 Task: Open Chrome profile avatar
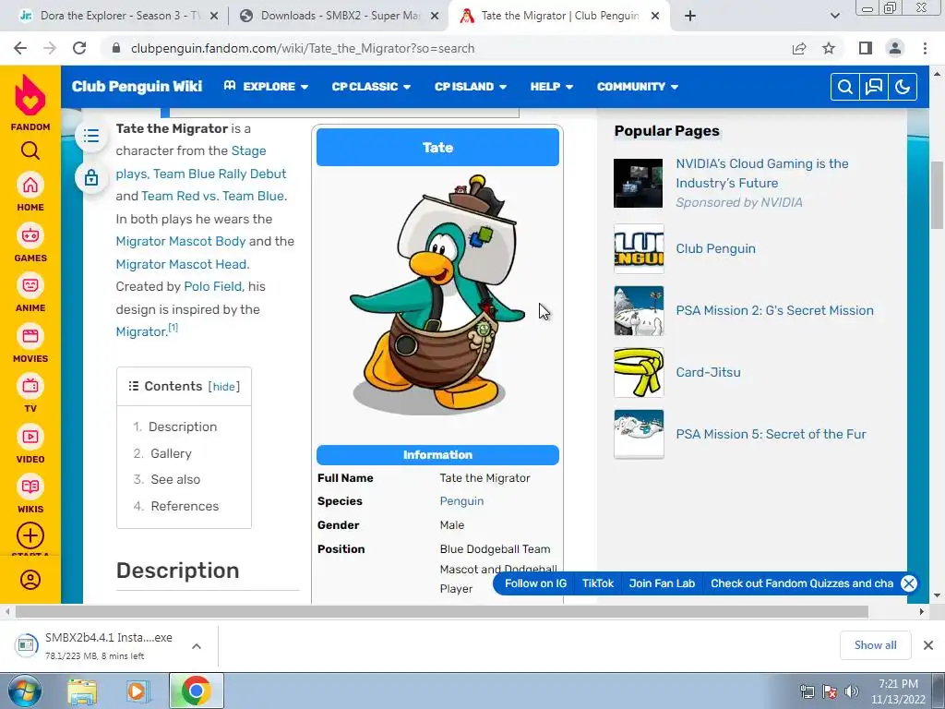coord(895,48)
